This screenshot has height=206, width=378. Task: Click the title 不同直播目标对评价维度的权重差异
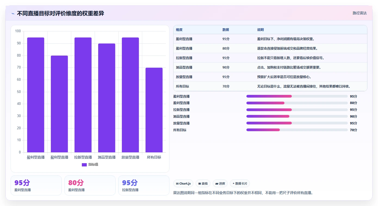click(x=60, y=13)
